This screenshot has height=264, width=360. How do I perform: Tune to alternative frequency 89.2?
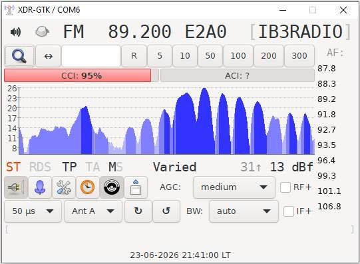[x=327, y=99]
